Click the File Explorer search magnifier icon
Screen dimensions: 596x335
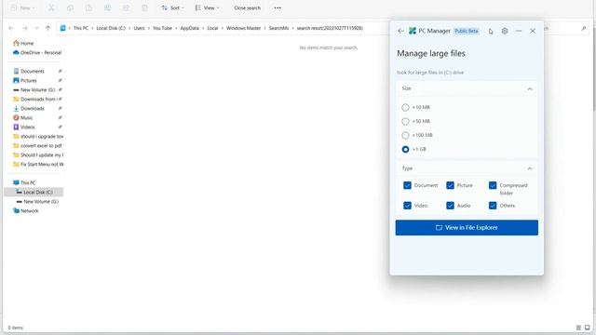584,28
